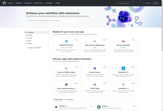
Task: Open the Enterprise dropdown menu
Action: [x=50, y=3]
